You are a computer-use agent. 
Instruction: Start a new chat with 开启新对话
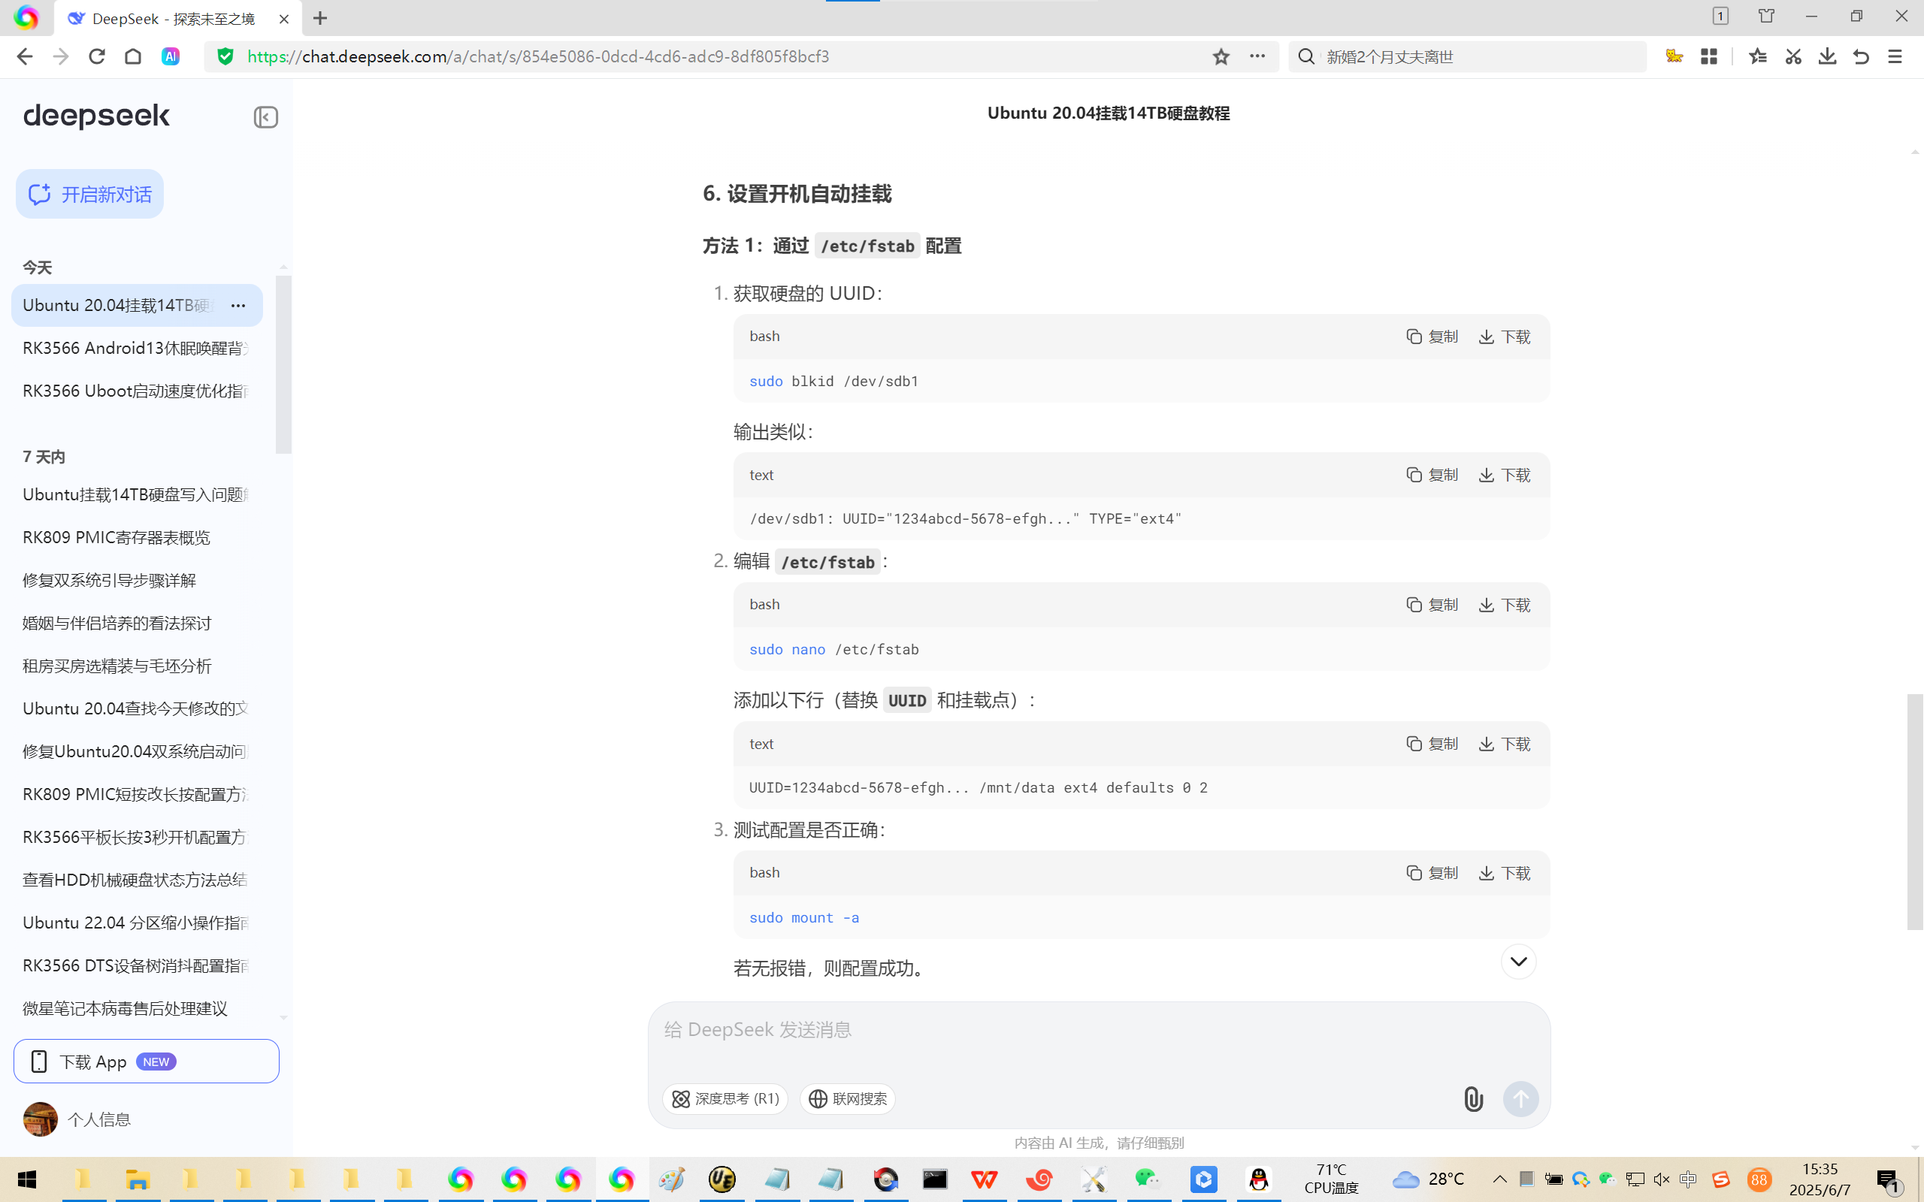pos(90,194)
